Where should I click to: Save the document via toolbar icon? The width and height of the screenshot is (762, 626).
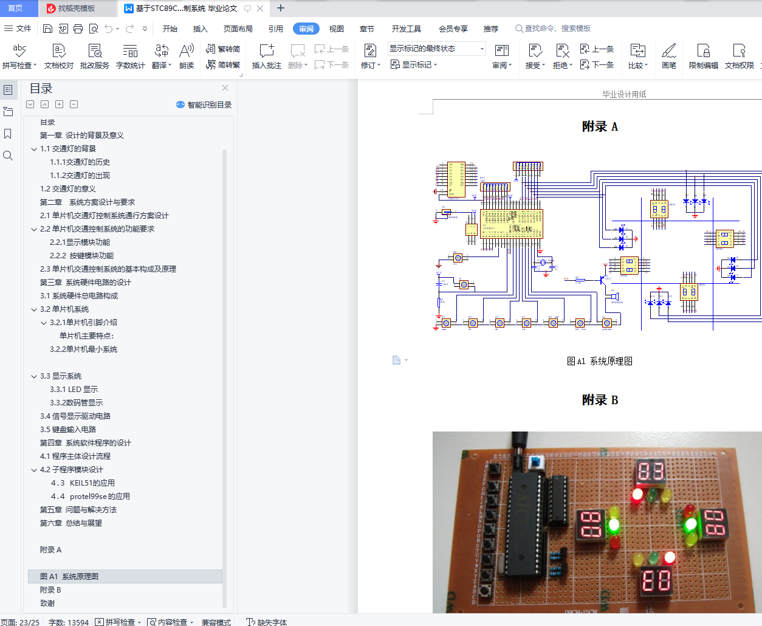point(47,29)
